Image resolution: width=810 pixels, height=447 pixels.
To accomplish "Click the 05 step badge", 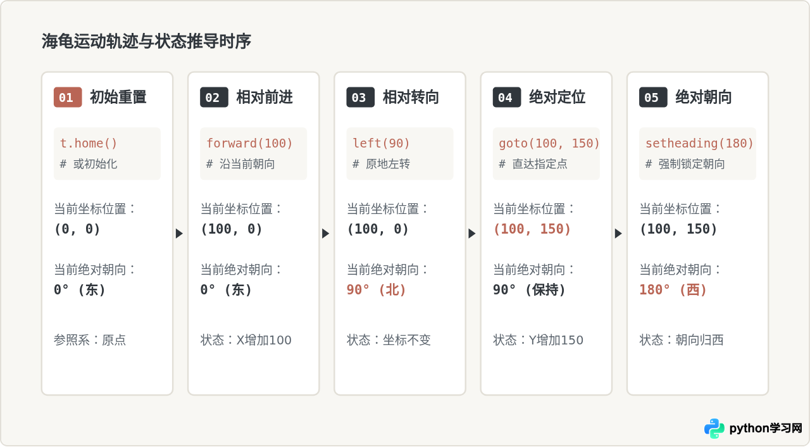I will pos(653,97).
